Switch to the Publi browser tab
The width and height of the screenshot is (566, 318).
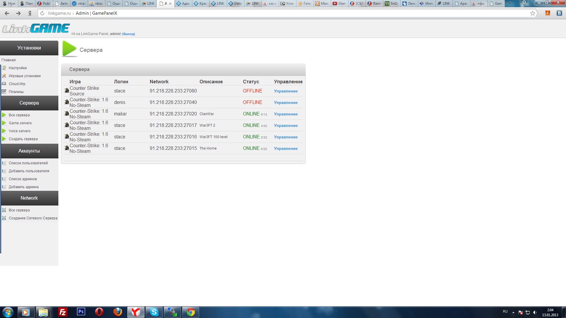click(44, 4)
